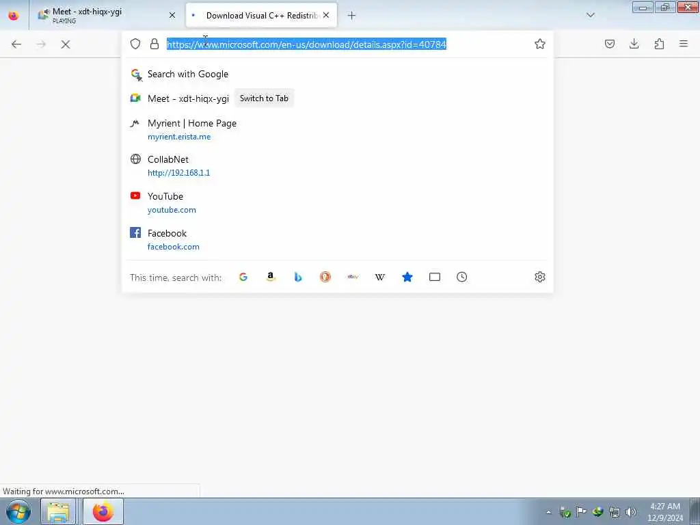This screenshot has width=700, height=525.
Task: View site security via the padlock icon
Action: tap(154, 44)
